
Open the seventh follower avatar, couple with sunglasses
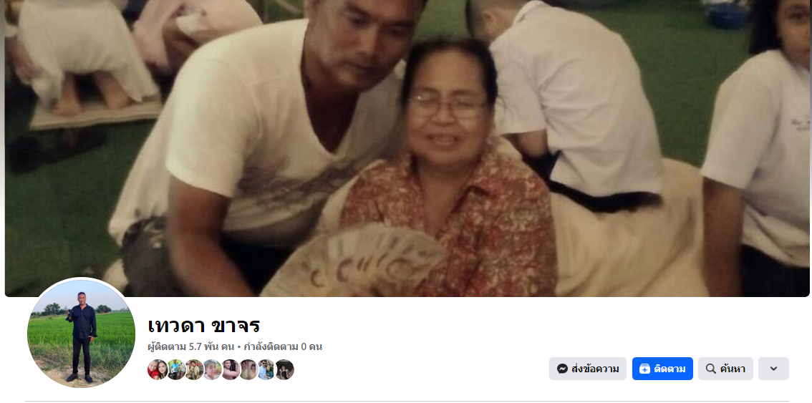266,369
